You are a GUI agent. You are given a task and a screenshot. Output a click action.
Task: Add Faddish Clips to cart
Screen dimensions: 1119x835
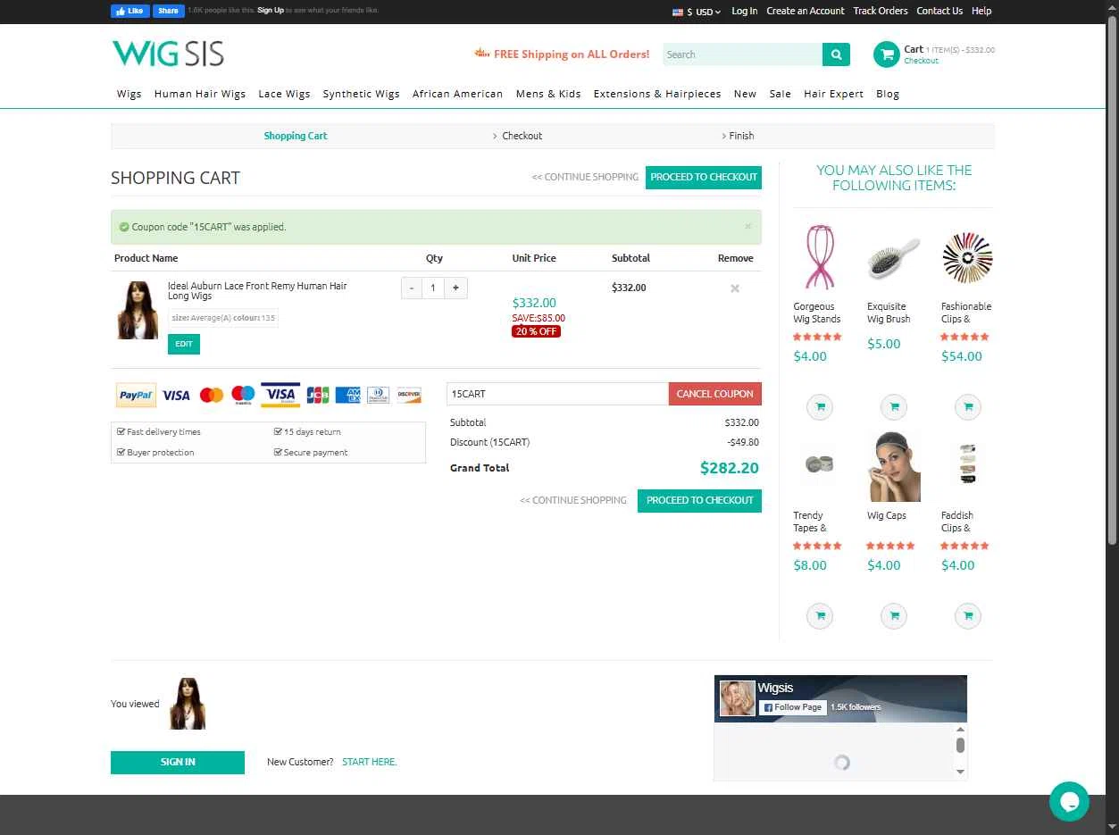[967, 616]
